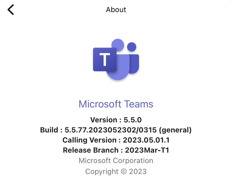Image resolution: width=232 pixels, height=188 pixels.
Task: Select the Version 5.5.0 line
Action: (116, 120)
